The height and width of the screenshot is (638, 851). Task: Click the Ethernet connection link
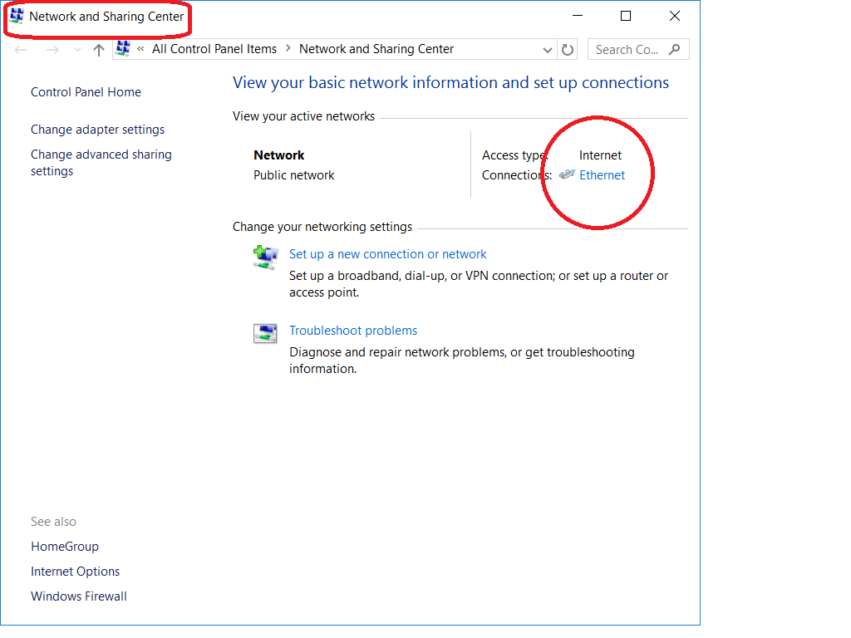pyautogui.click(x=602, y=175)
